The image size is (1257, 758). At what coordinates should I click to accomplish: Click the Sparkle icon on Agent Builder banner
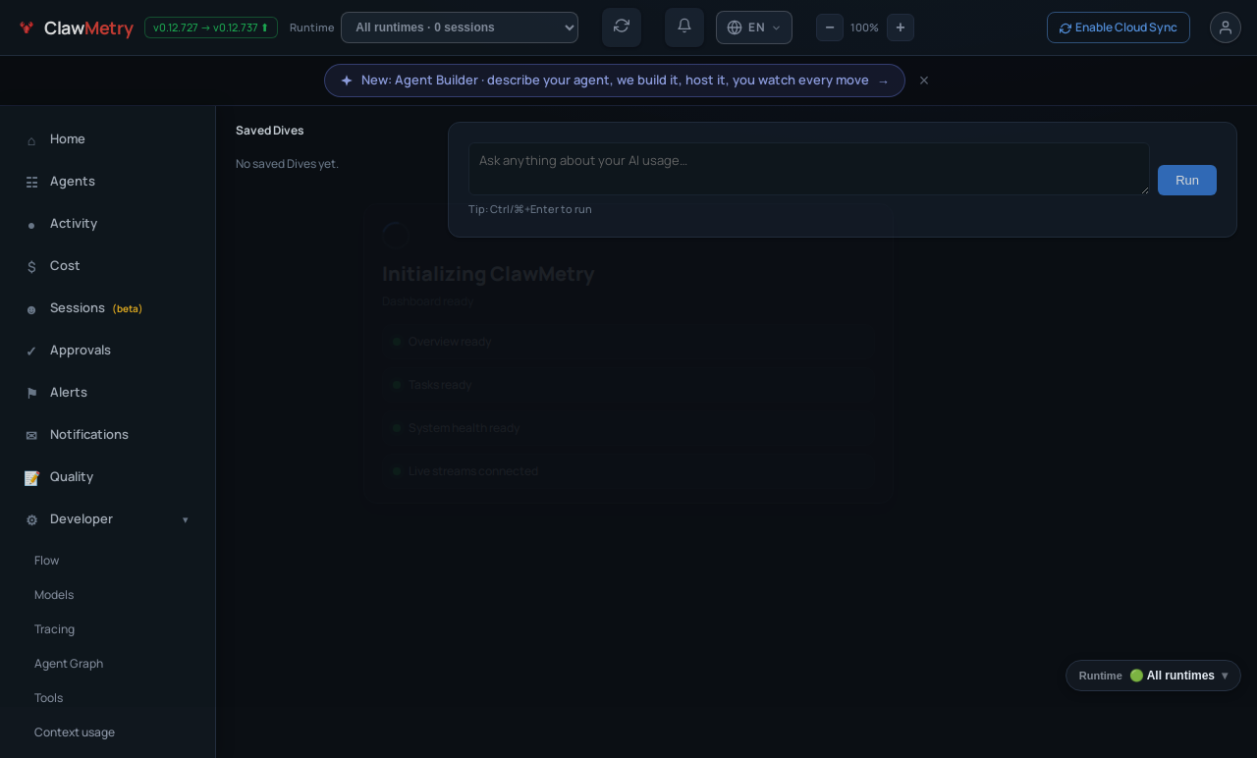[x=347, y=81]
